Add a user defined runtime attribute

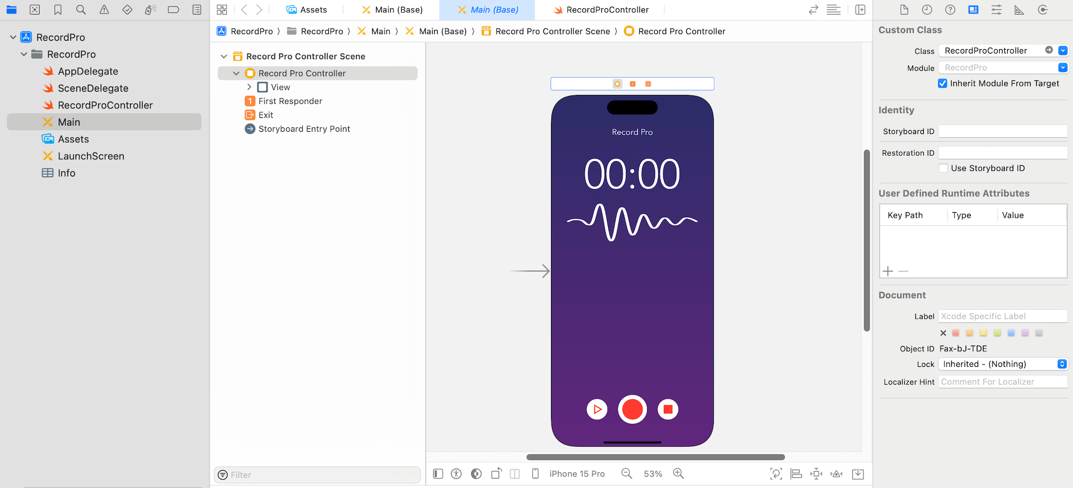pyautogui.click(x=888, y=271)
